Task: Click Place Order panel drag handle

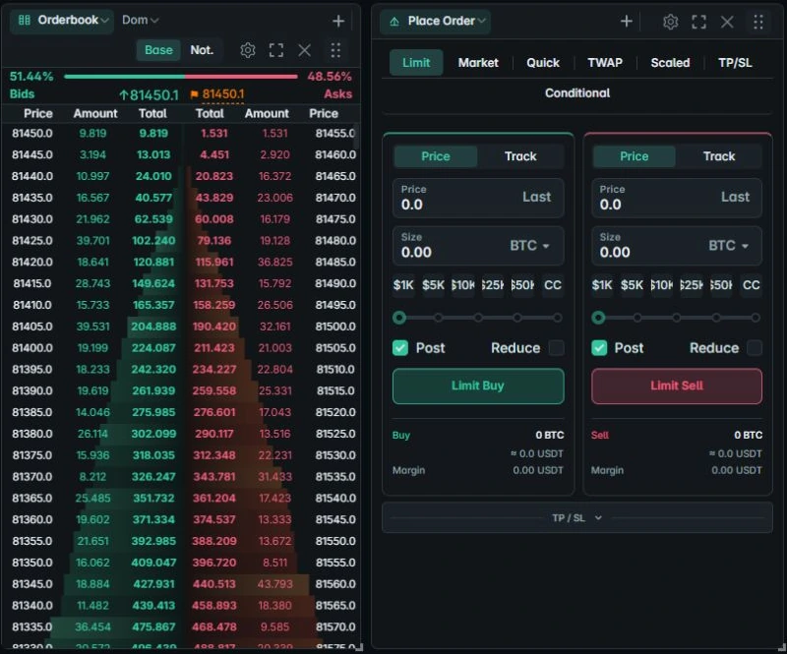Action: 758,22
